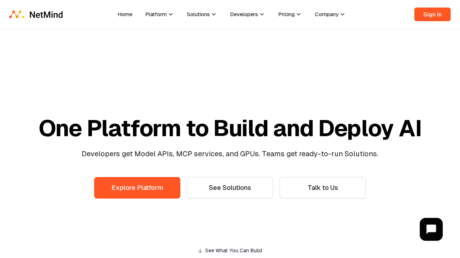Select Developers in the top navigation
This screenshot has height=258, width=460.
click(244, 14)
